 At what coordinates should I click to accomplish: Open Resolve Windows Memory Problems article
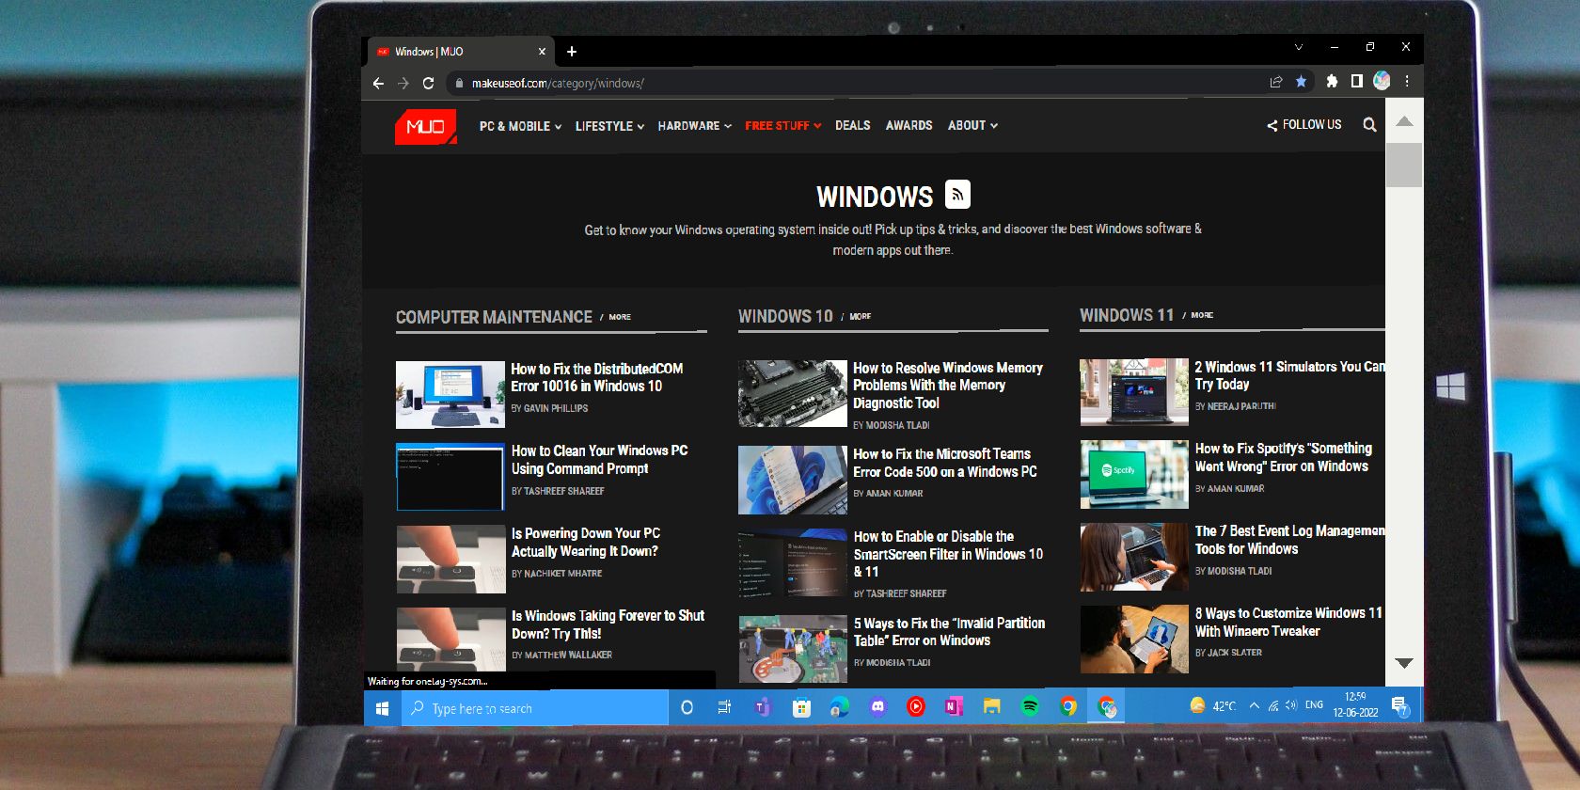[x=948, y=385]
